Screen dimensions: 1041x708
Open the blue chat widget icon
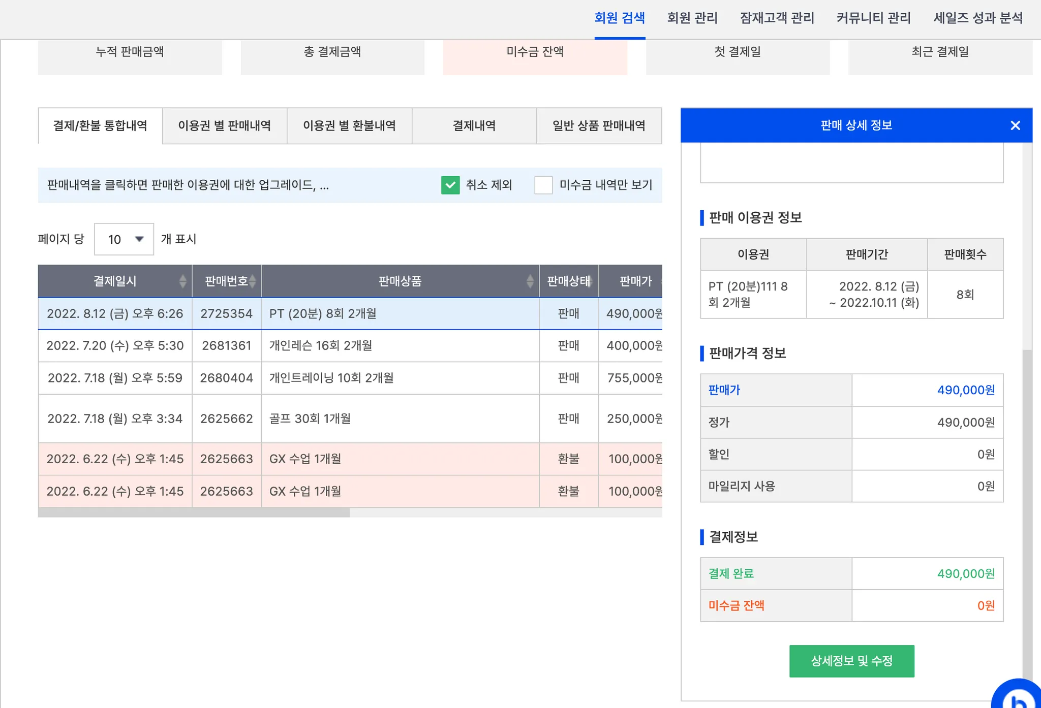[1017, 696]
